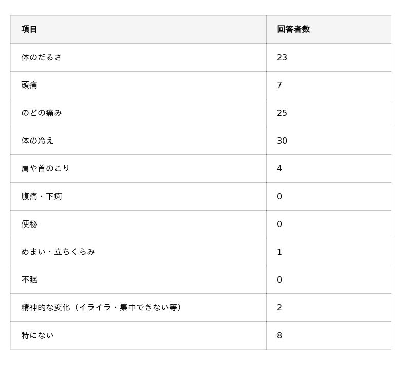Click the 腹痛・下痢 row label

(42, 196)
